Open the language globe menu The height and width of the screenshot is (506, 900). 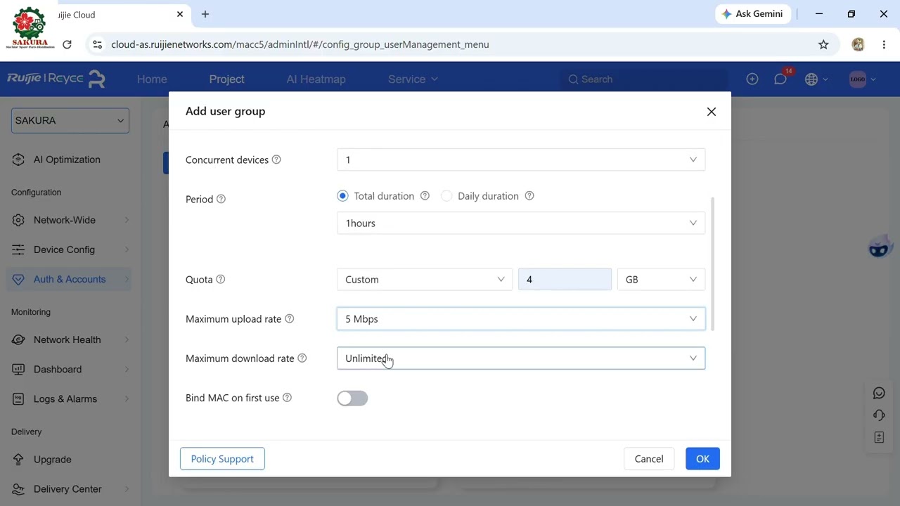coord(816,79)
